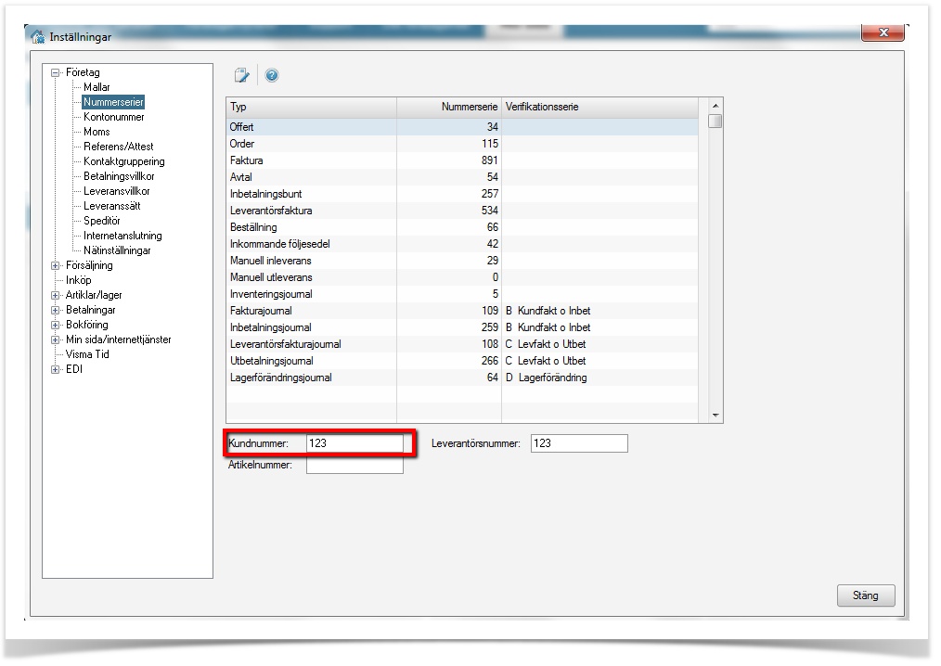Expand the EDI tree node
Viewport: 941px width, 666px height.
click(56, 369)
